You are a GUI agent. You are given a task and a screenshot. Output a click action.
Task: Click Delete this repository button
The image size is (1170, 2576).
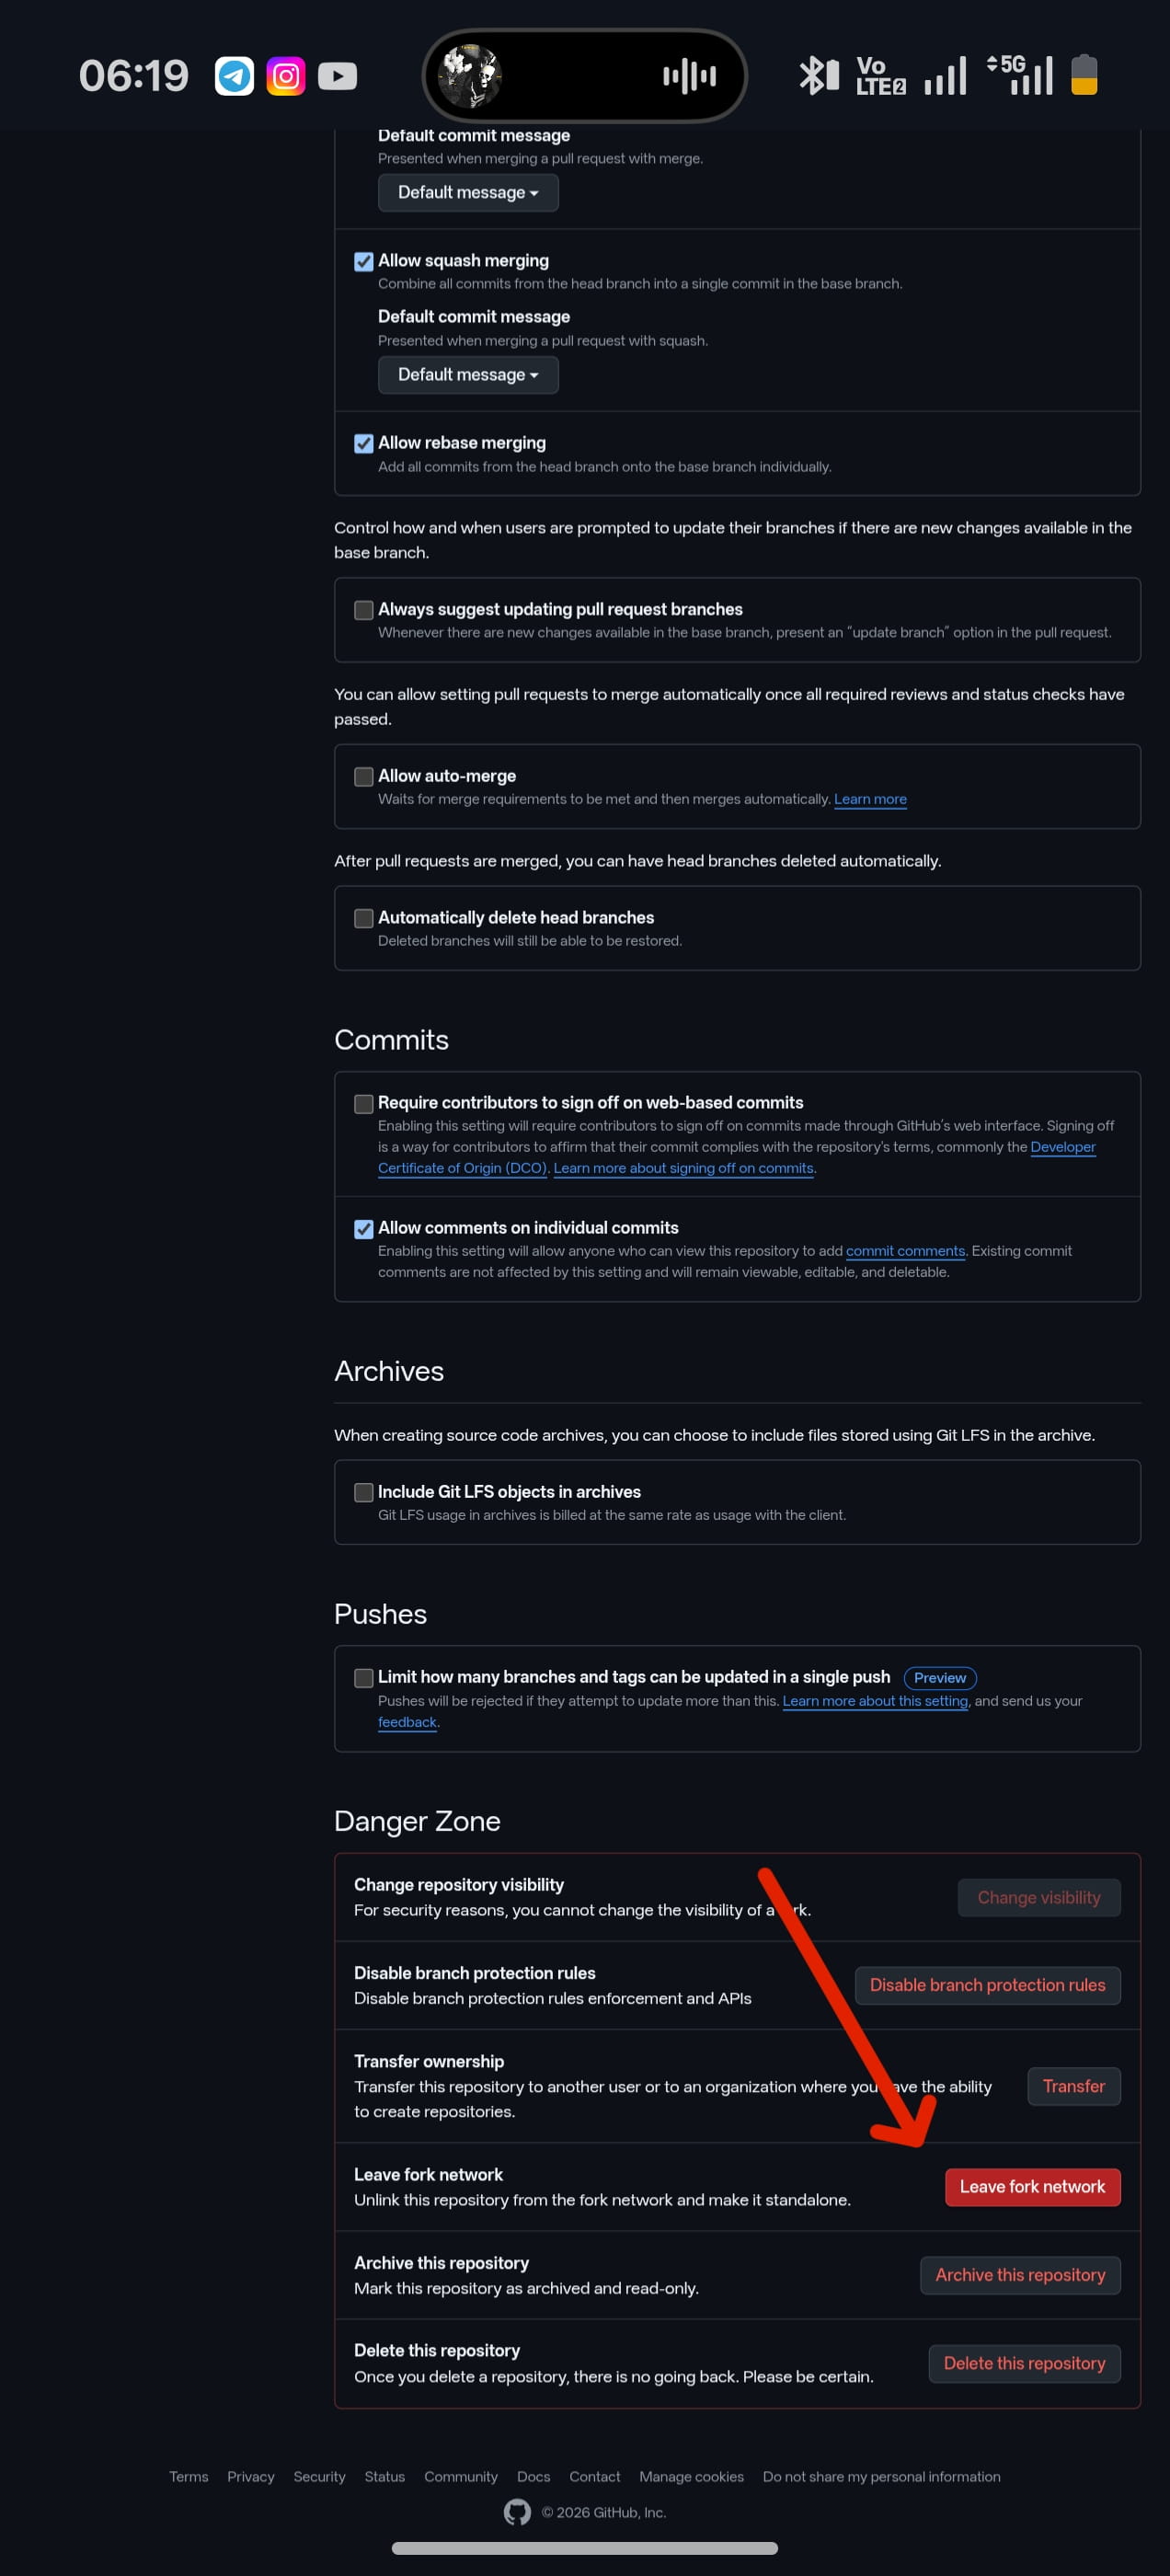coord(1024,2363)
